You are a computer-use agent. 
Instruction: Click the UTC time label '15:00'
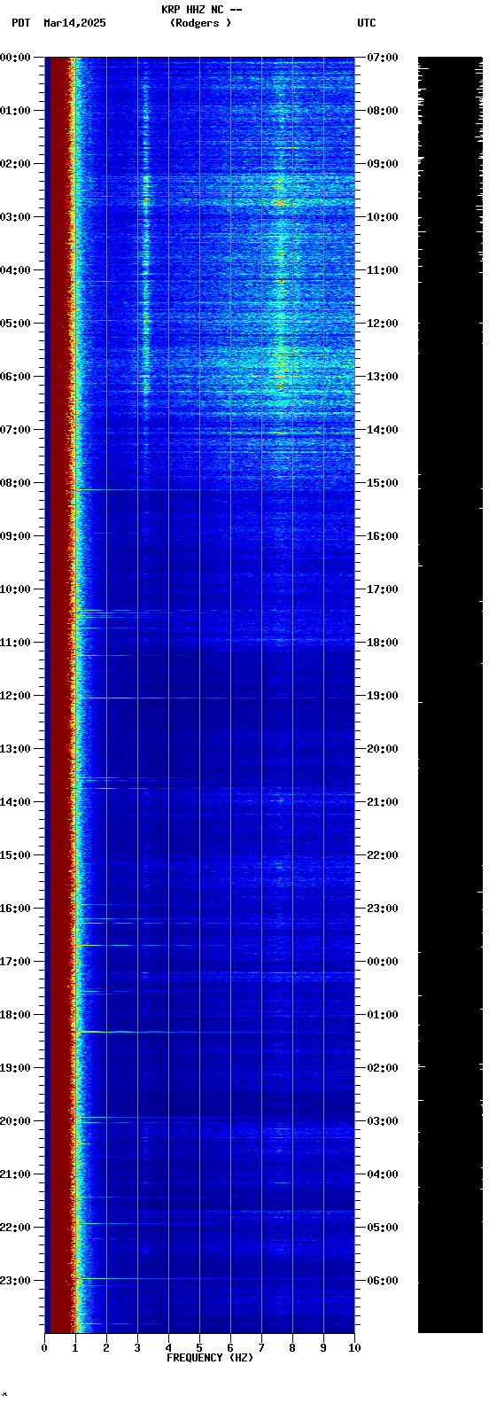point(383,483)
